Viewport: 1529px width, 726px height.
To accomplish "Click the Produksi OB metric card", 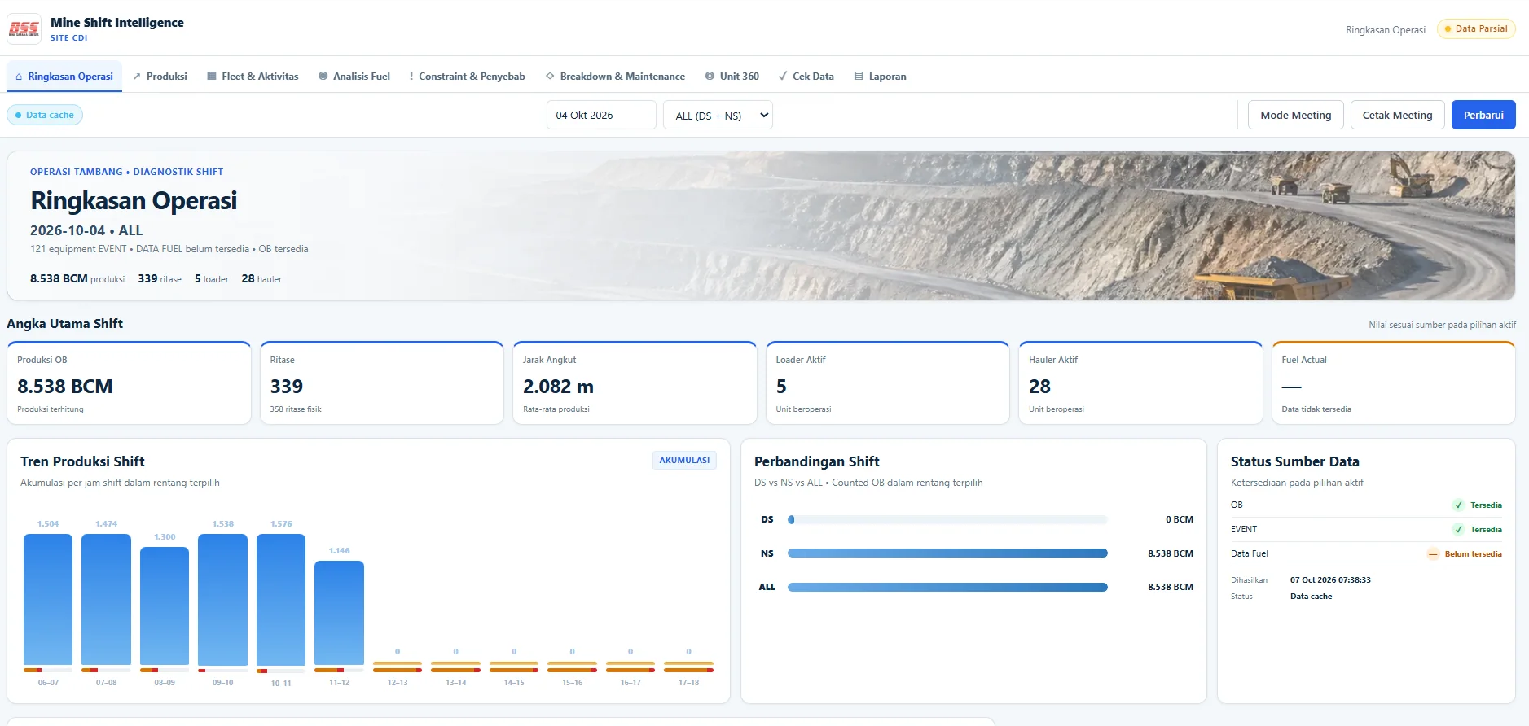I will 129,383.
